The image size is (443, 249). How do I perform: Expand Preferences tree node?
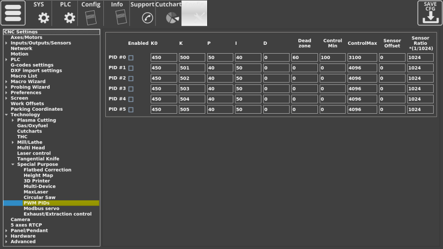click(x=6, y=93)
